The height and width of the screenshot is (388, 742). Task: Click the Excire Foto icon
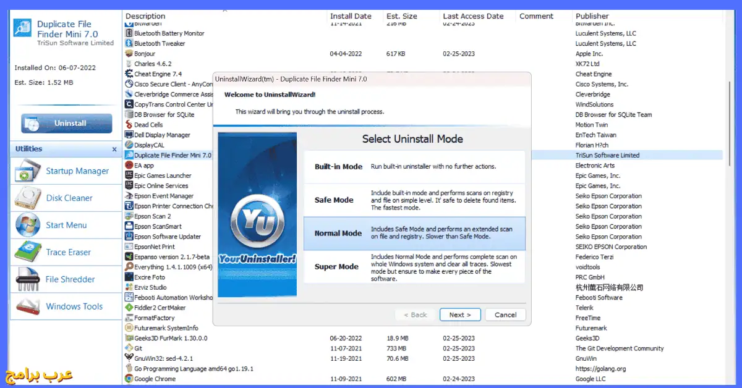tap(129, 277)
